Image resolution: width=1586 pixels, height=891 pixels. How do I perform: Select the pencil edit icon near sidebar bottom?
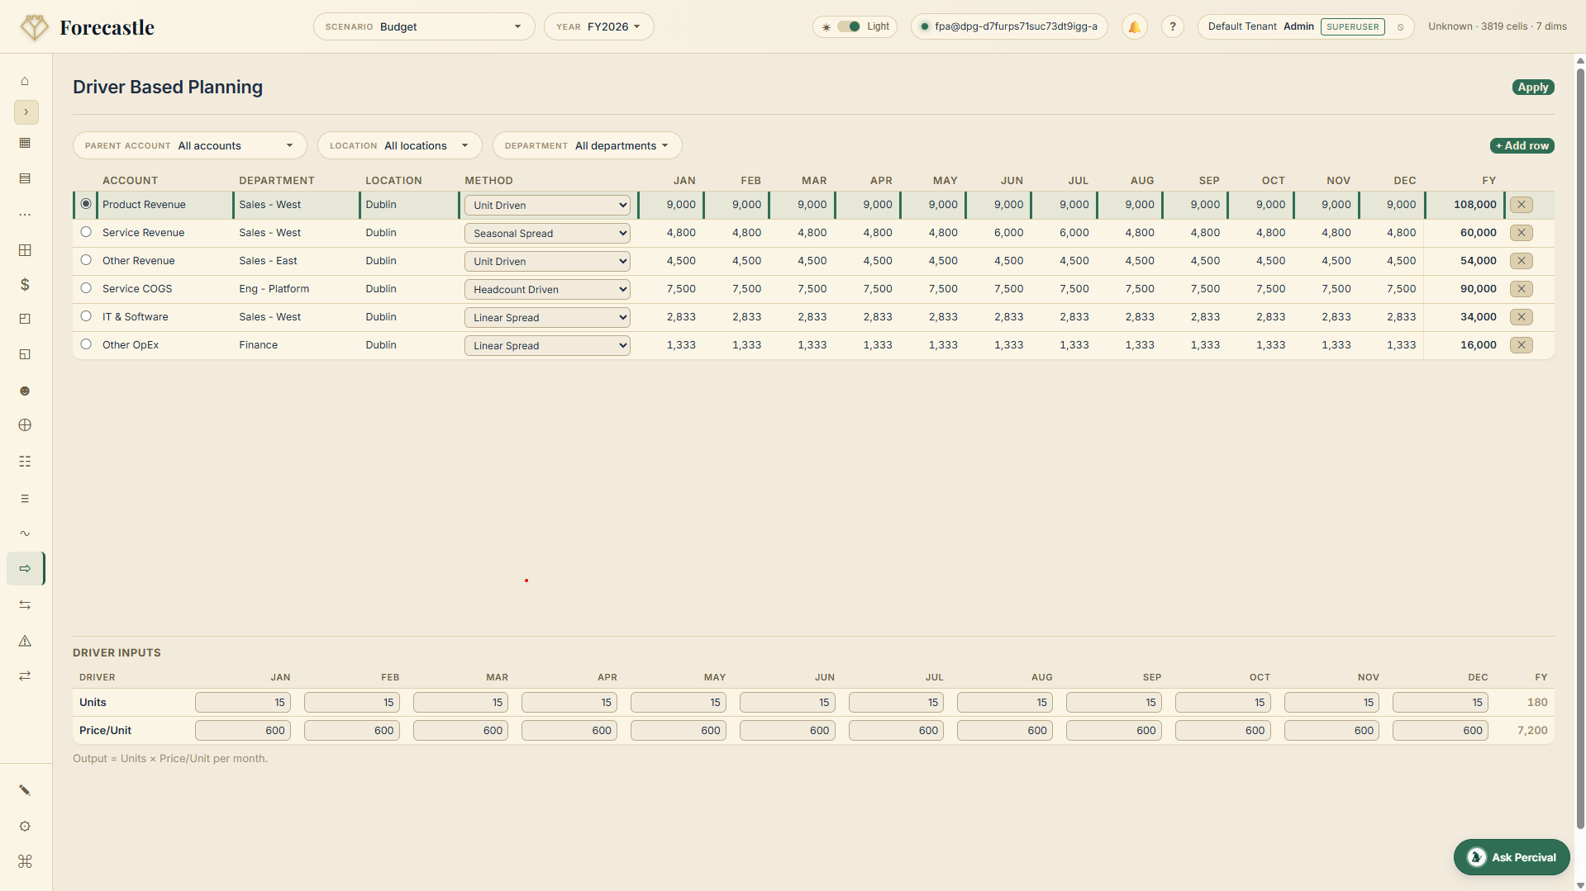[25, 789]
